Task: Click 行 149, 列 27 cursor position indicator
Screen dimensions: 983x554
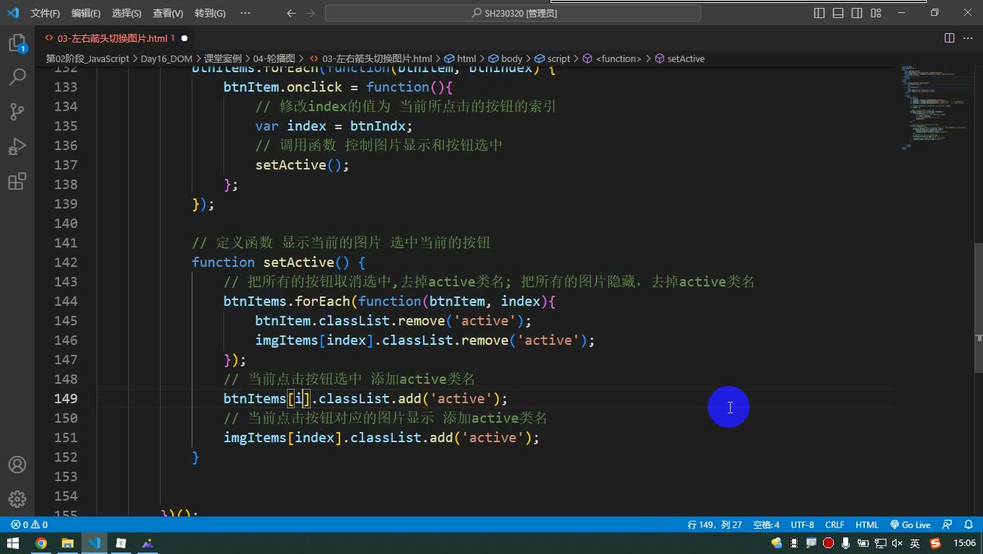Action: 715,525
